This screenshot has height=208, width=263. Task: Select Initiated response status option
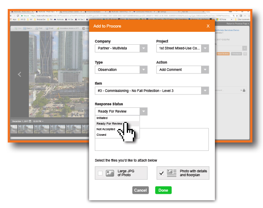pos(117,118)
